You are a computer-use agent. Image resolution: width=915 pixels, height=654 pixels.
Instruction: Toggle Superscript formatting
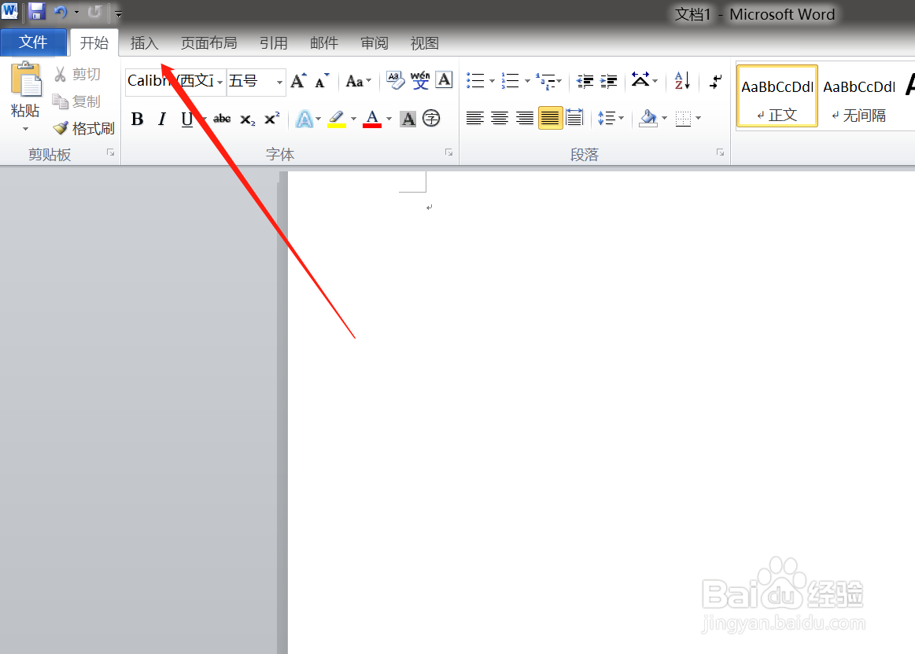click(x=272, y=119)
